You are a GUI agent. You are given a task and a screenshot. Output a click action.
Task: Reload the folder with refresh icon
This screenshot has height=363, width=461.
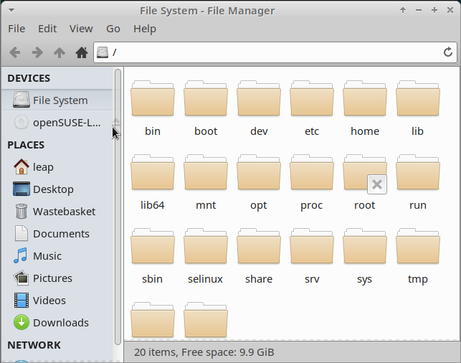point(448,52)
